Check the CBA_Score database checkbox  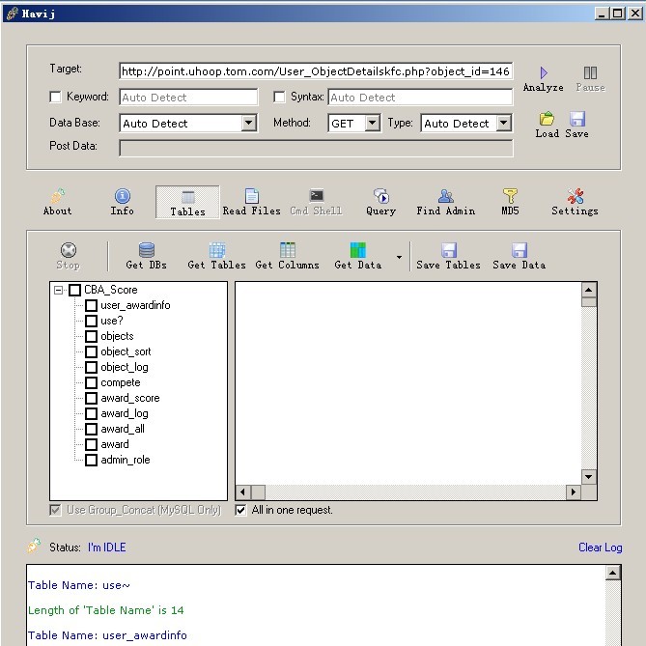74,290
